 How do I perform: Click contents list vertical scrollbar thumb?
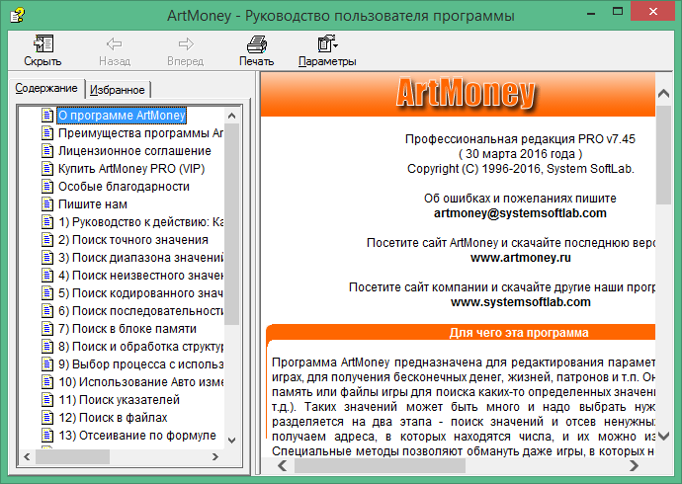(x=232, y=224)
